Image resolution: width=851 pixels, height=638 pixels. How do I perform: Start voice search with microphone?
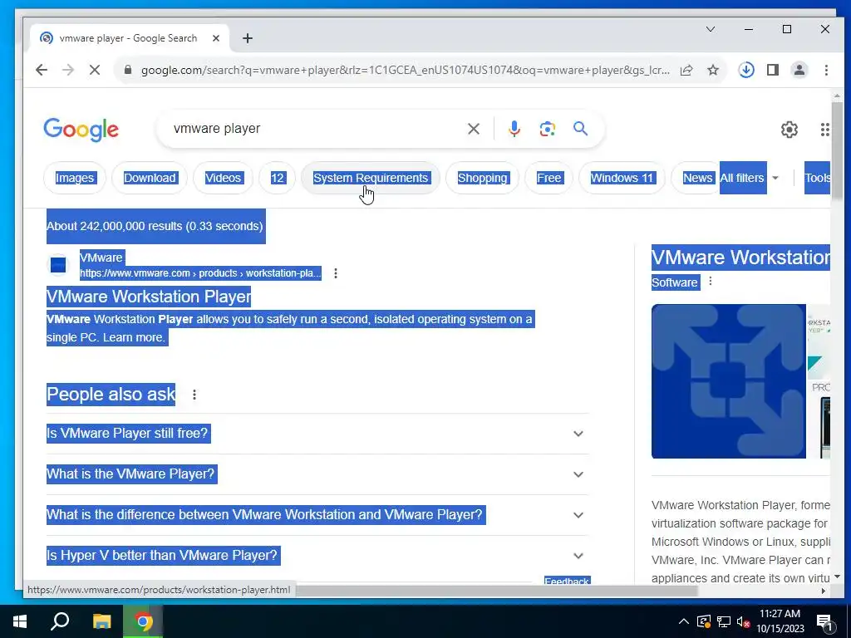tap(514, 129)
